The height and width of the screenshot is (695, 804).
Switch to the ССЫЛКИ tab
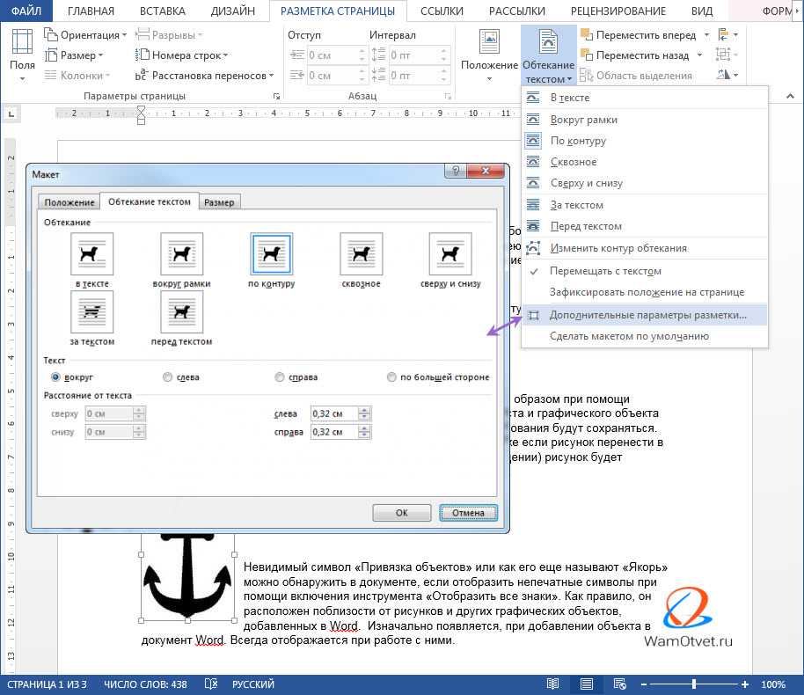[x=442, y=11]
